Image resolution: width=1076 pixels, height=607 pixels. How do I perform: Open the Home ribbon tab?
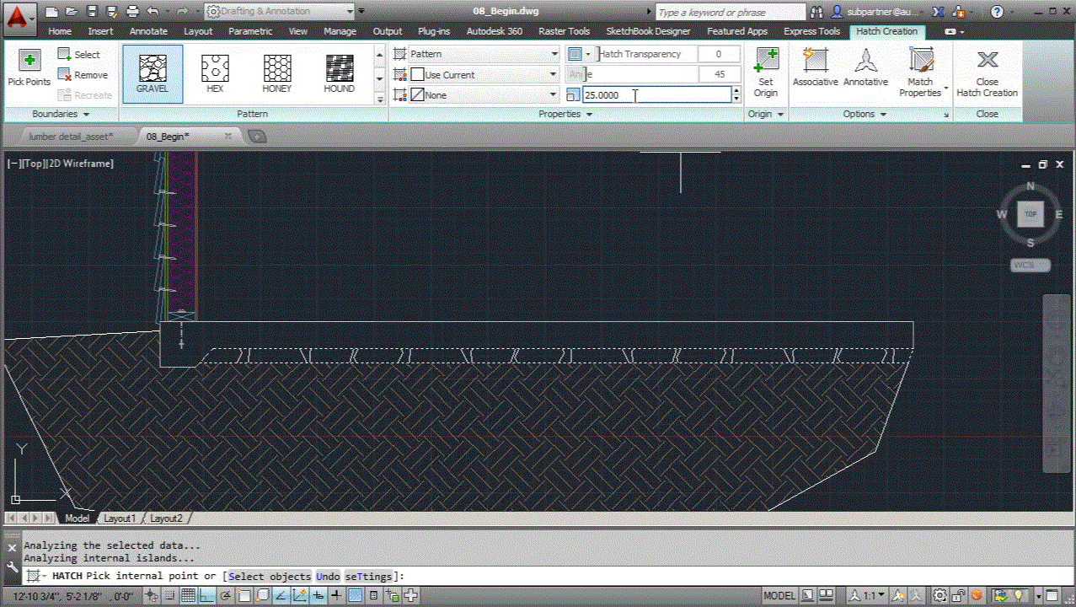point(60,31)
